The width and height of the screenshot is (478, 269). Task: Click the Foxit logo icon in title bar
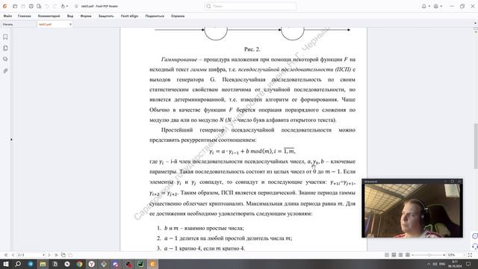[x=5, y=6]
